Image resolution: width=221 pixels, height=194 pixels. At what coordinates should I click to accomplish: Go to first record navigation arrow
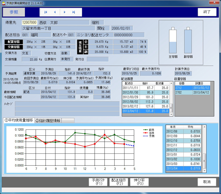click(46, 12)
